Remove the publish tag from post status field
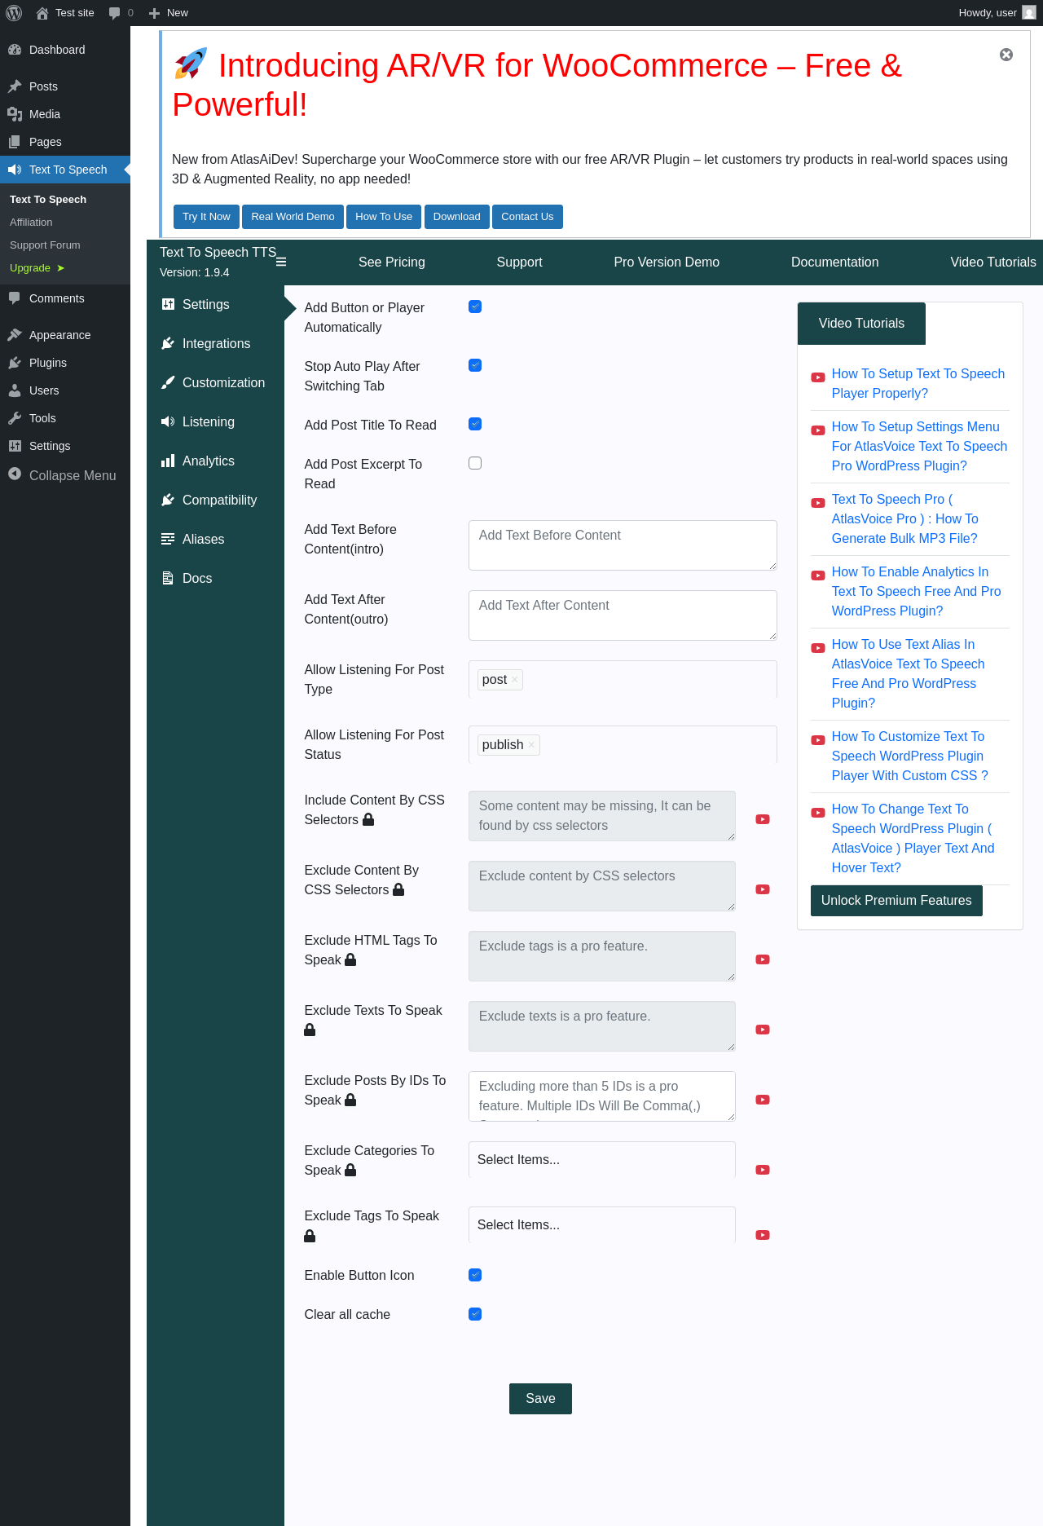This screenshot has width=1043, height=1526. coord(531,745)
